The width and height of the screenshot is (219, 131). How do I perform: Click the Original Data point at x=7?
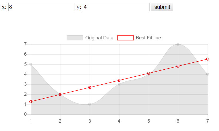pos(208,74)
